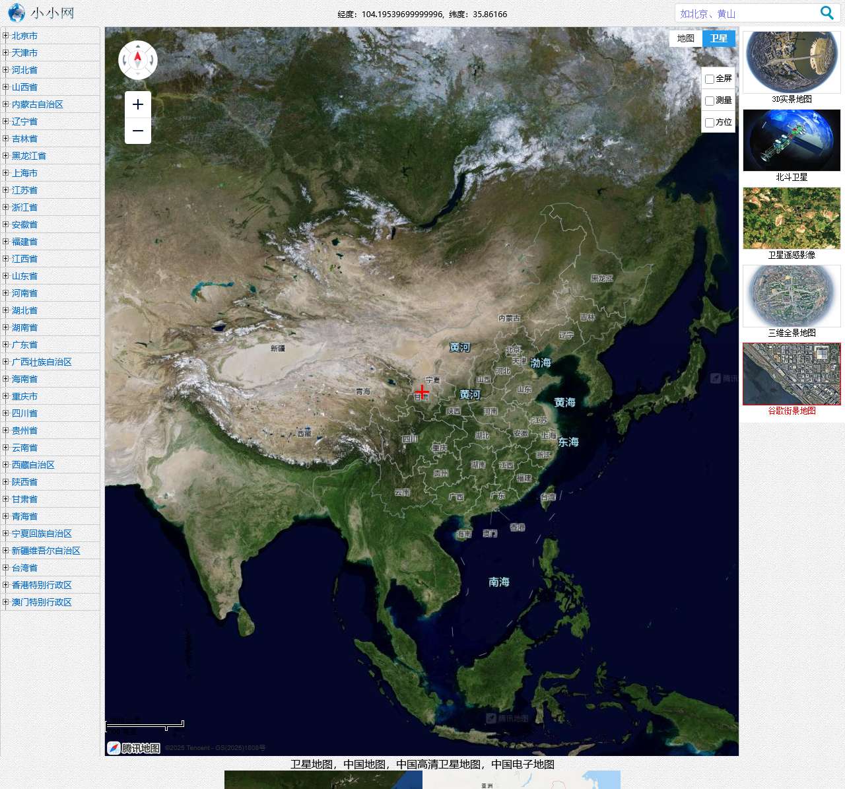845x789 pixels.
Task: Open the 谷歌街景地图 link
Action: coord(792,411)
